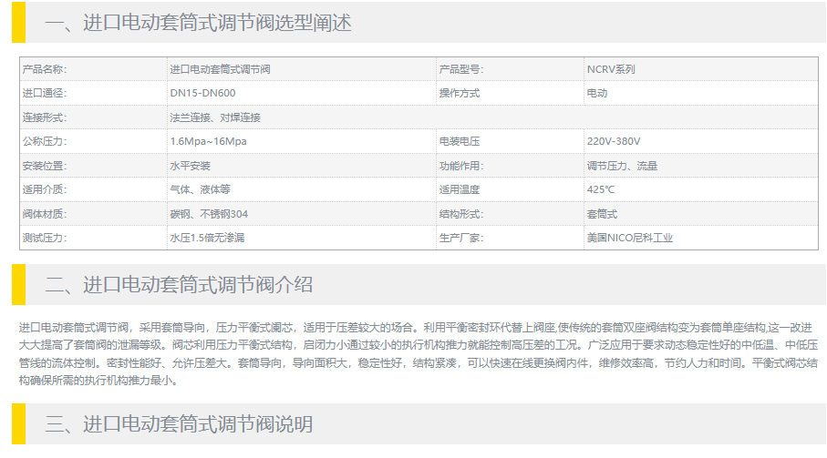Select the heading 一、进口电动套筒式调节阀选型阐述
Screen dimensions: 827x458
point(198,24)
